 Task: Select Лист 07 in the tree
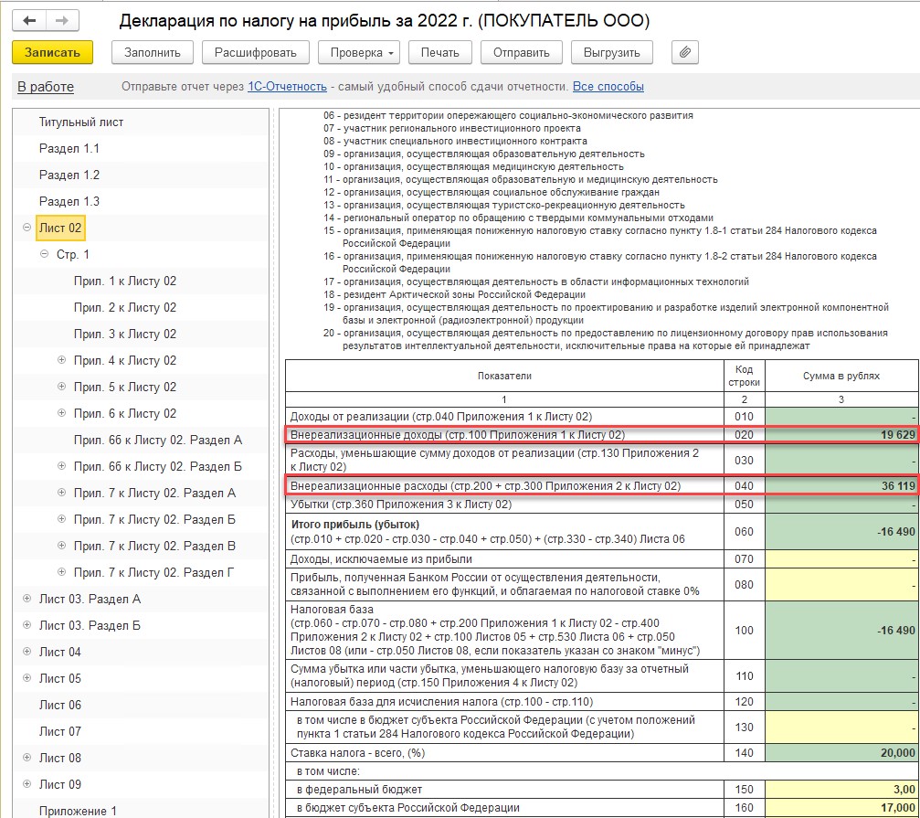point(60,731)
